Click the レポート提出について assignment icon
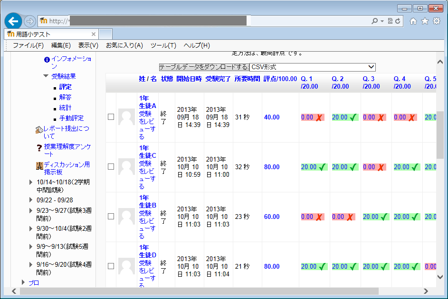This screenshot has height=299, width=448. (39, 130)
